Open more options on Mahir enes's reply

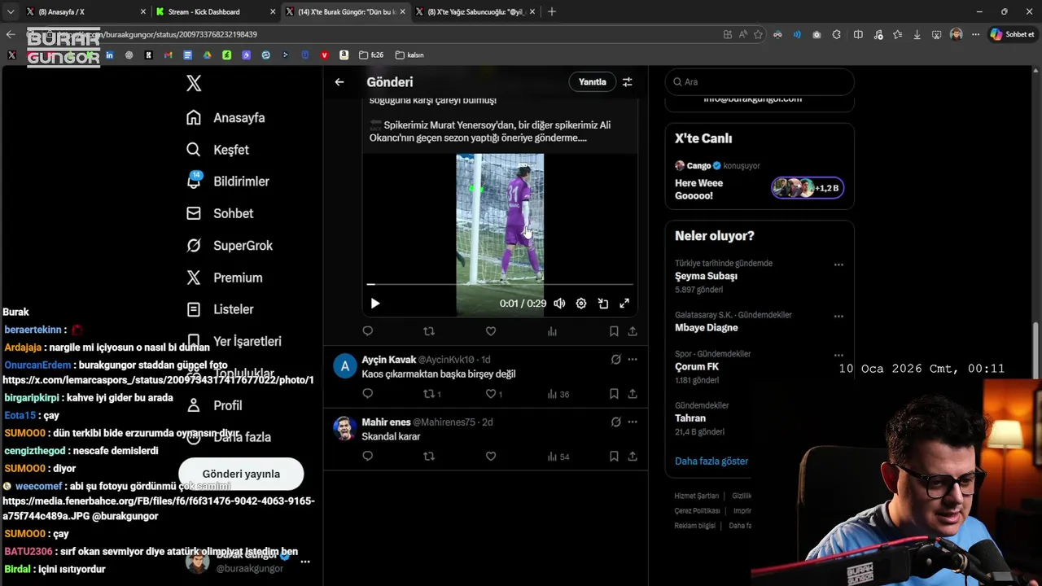click(633, 422)
